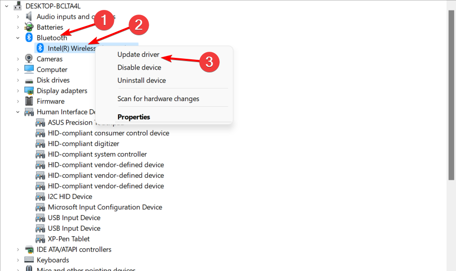
Task: Select the Cameras webcam icon
Action: (x=29, y=59)
